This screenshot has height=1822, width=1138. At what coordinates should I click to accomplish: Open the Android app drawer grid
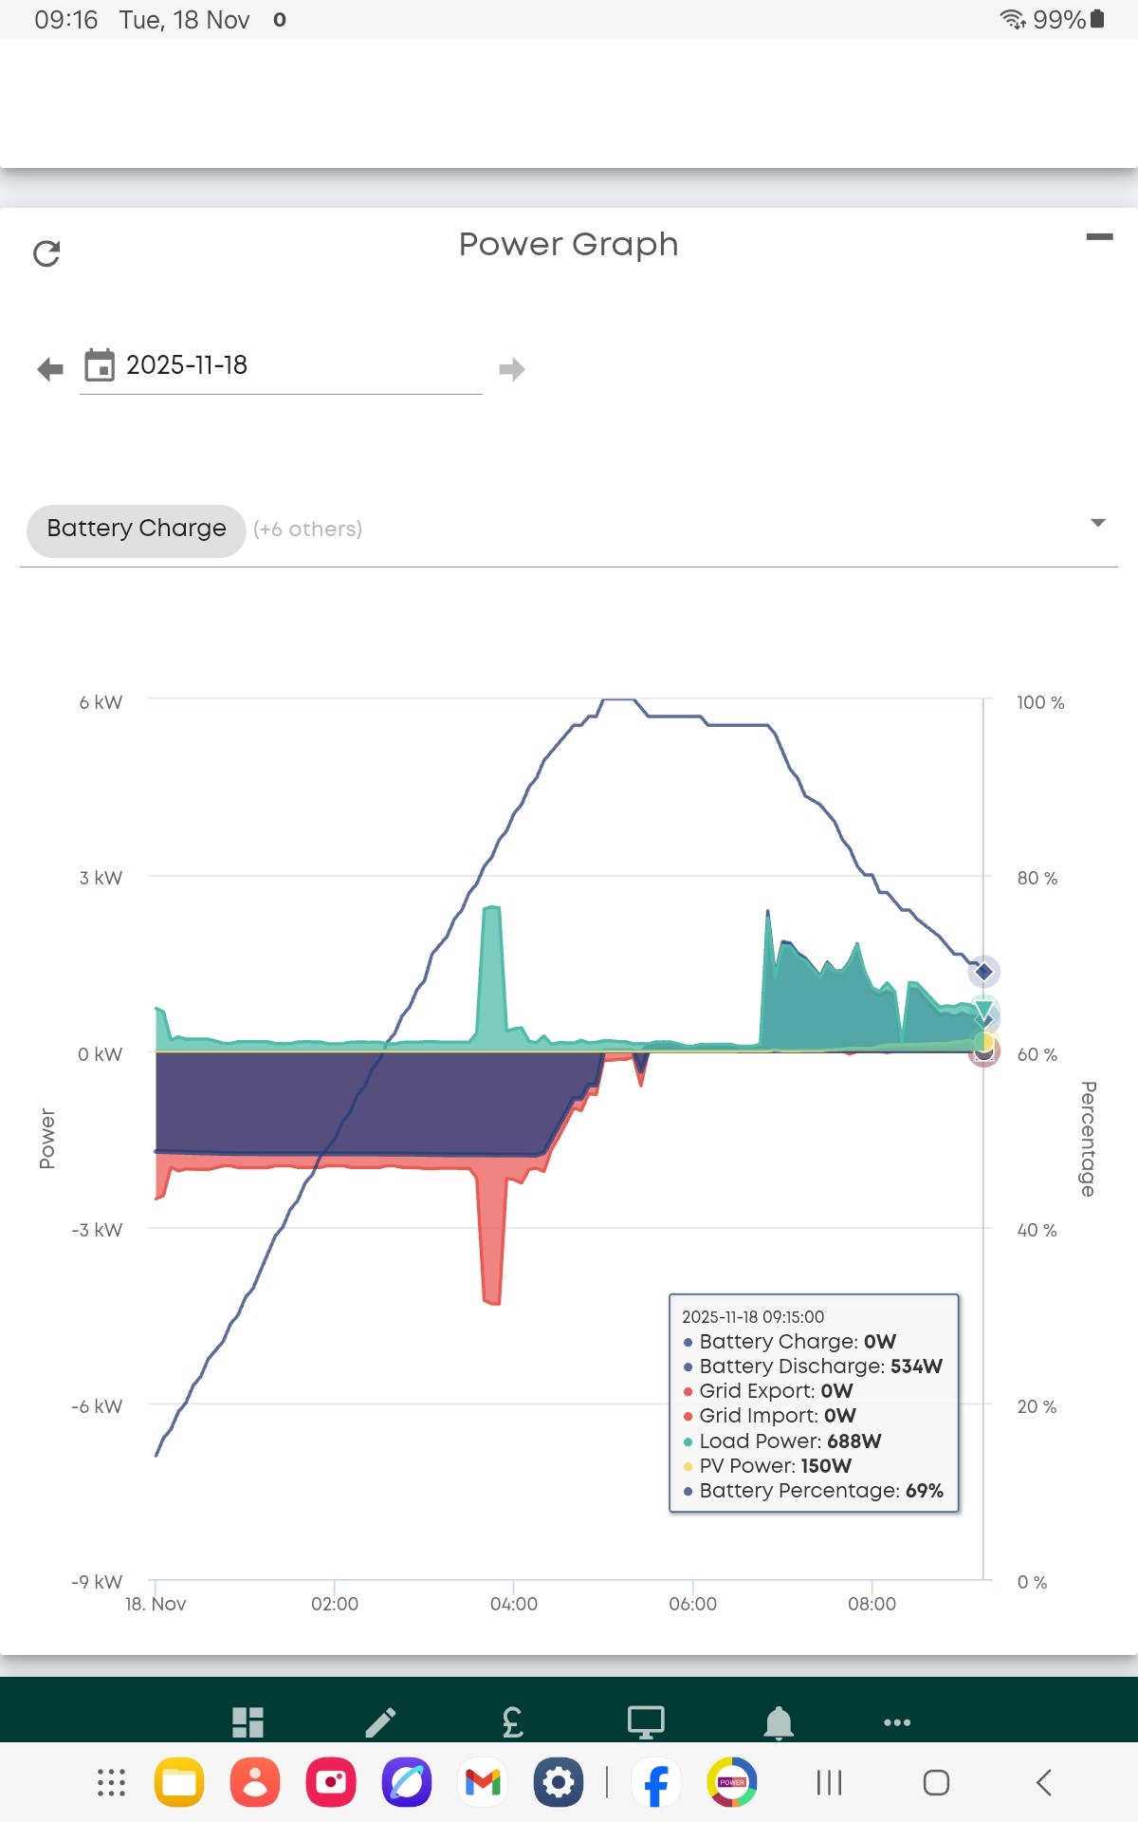(x=111, y=1782)
